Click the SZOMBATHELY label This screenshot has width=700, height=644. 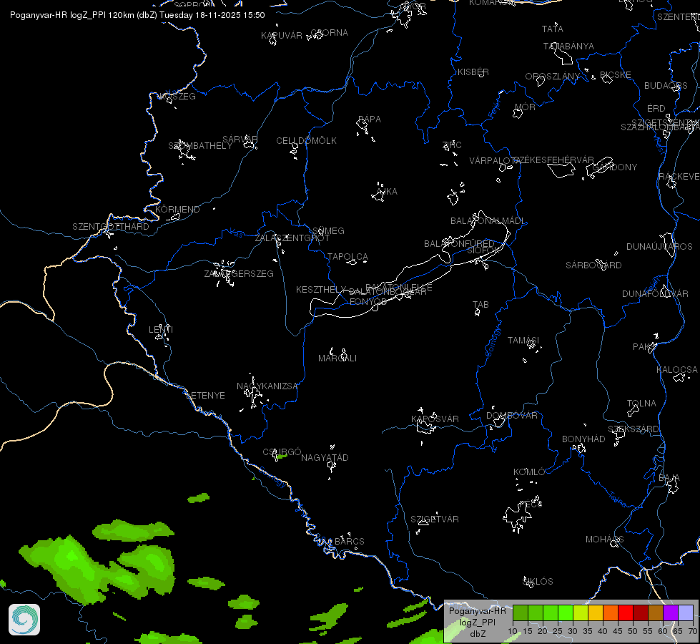point(200,146)
